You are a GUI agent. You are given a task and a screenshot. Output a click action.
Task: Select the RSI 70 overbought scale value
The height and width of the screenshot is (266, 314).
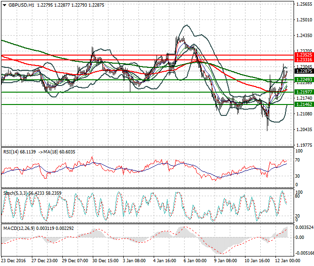click(x=297, y=160)
